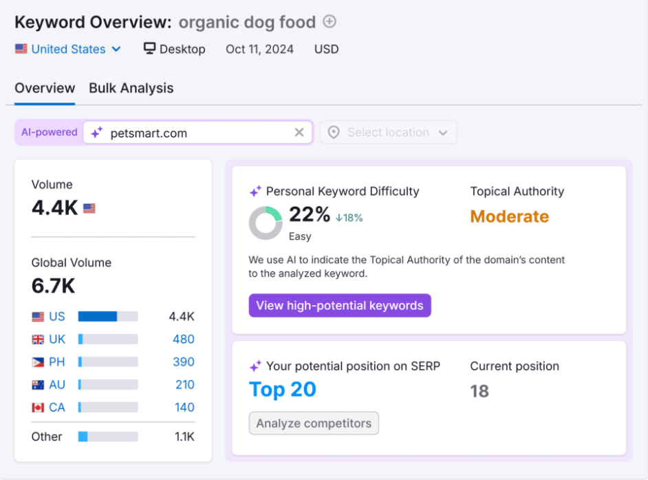Select the 390 volume for PH
648x480 pixels.
click(184, 362)
